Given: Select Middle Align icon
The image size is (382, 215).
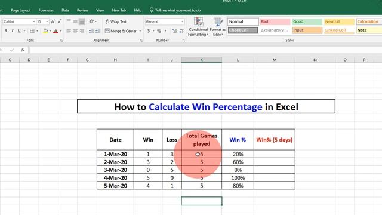Looking at the screenshot, I should click(x=75, y=21).
